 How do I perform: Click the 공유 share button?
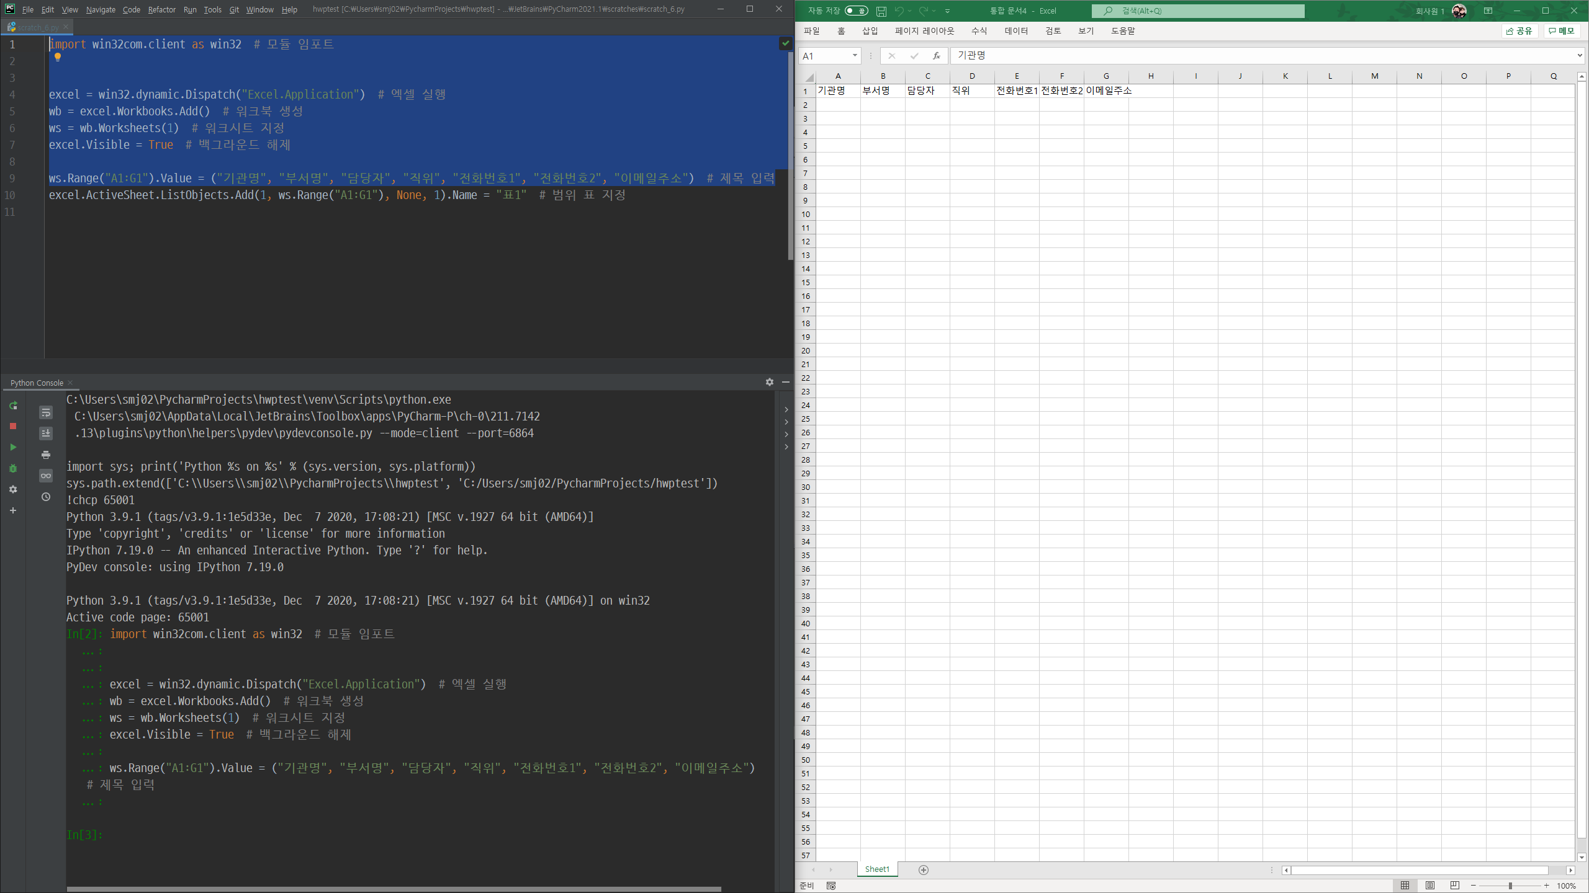coord(1519,31)
